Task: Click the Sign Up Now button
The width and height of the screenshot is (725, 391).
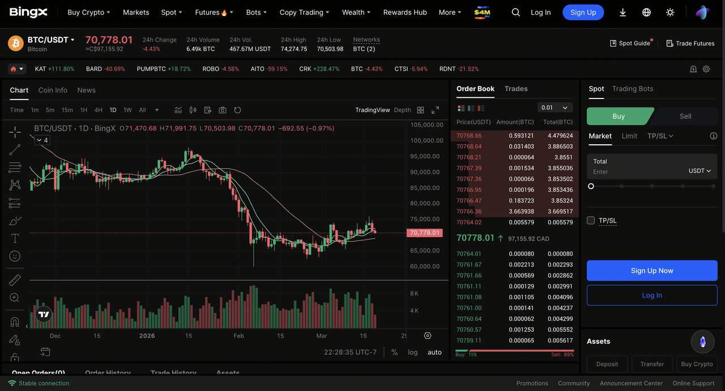Action: click(651, 270)
